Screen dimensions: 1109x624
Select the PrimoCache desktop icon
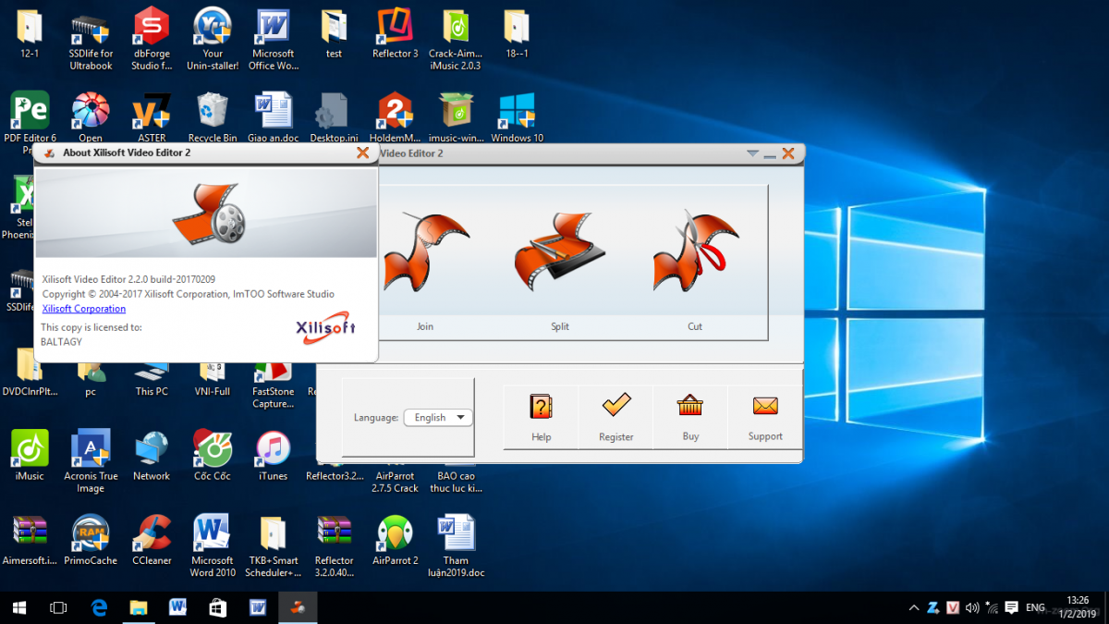click(x=91, y=540)
